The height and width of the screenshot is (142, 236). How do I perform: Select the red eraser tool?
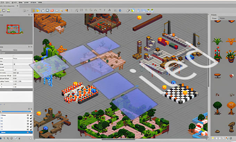(x=52, y=10)
